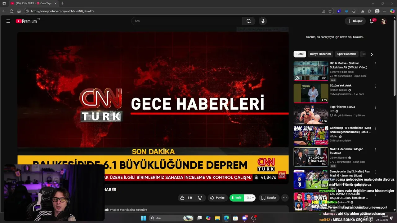Click the #sondakika hashtag link
Image resolution: width=397 pixels, height=223 pixels.
[x=127, y=210]
